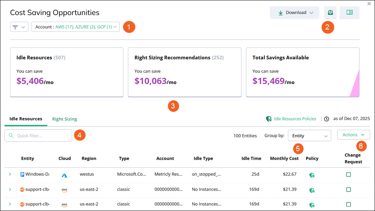This screenshot has width=375, height=211.
Task: Open the Account filter dropdown
Action: coord(76,27)
